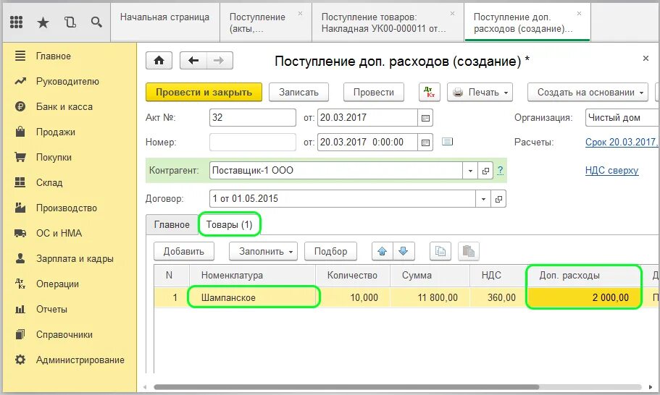
Task: Click the search magnifier icon
Action: click(x=96, y=22)
